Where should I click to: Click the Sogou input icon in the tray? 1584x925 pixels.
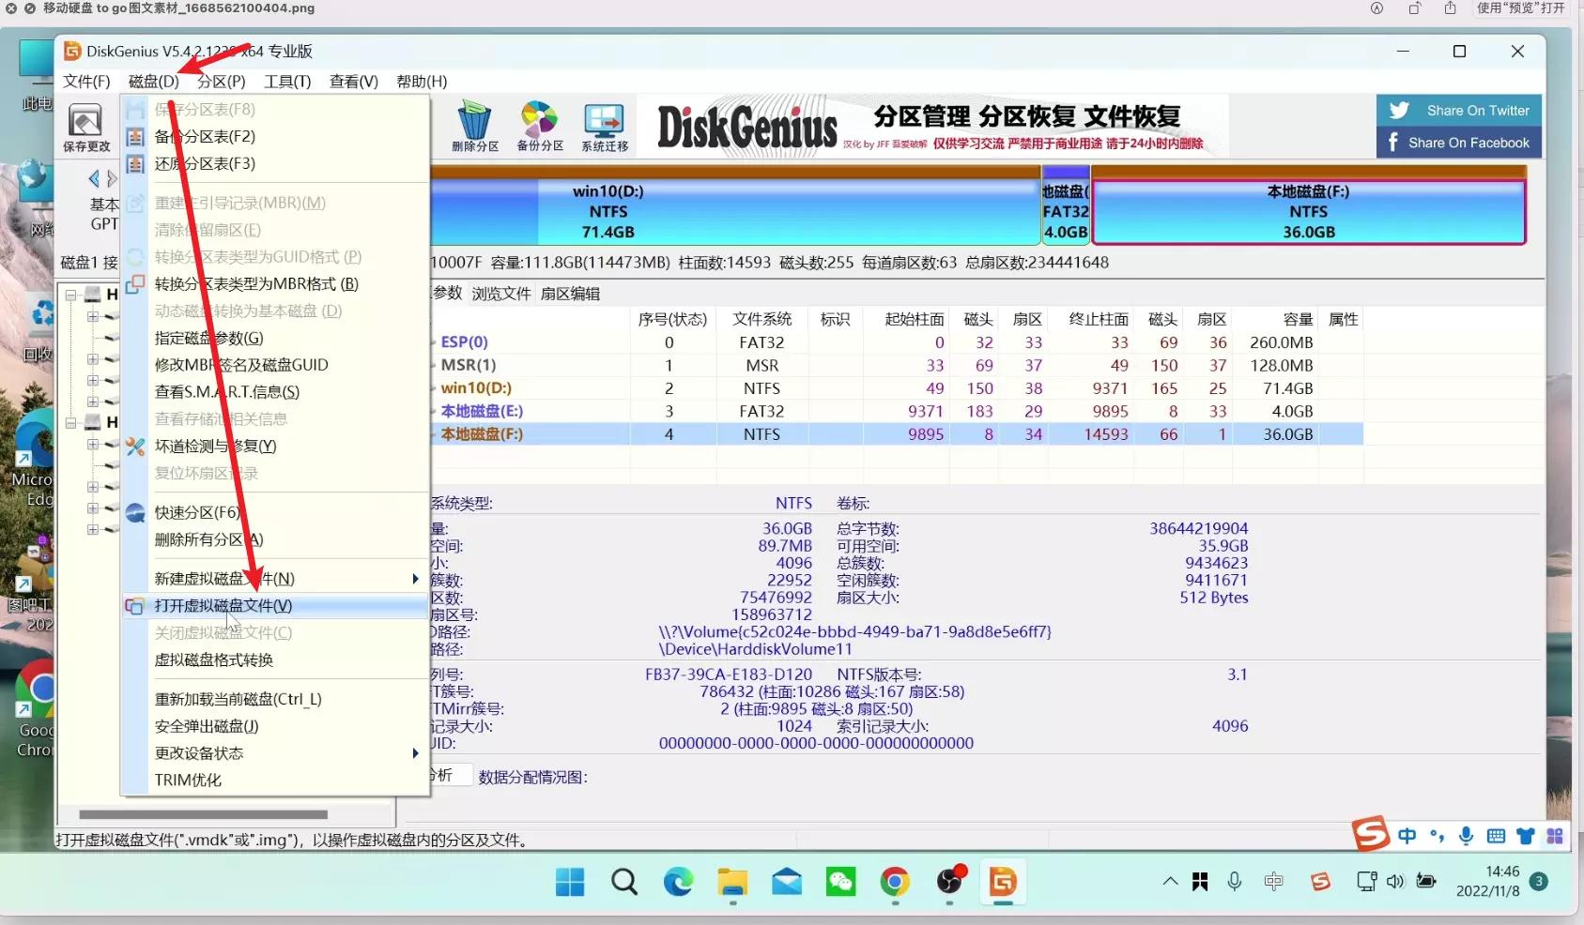[x=1319, y=882]
